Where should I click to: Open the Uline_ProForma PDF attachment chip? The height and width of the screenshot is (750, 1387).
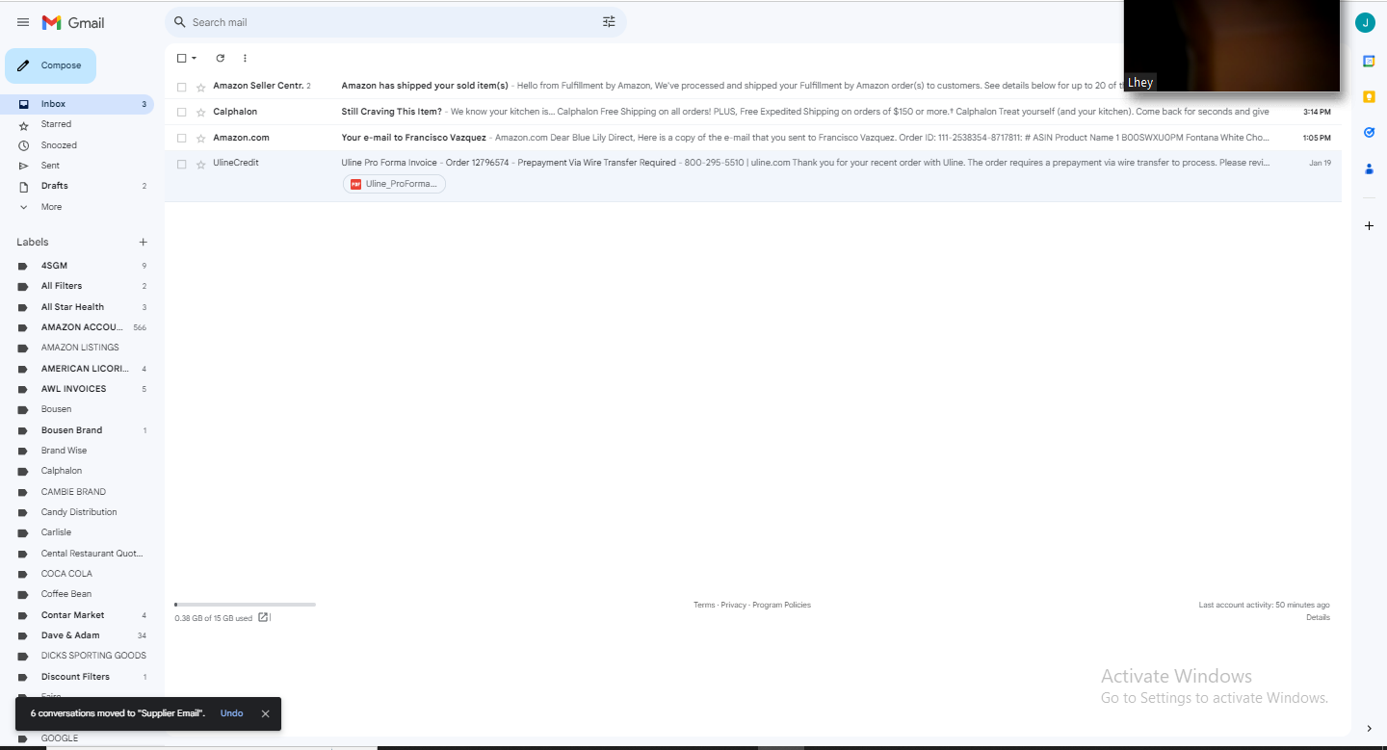pyautogui.click(x=394, y=184)
